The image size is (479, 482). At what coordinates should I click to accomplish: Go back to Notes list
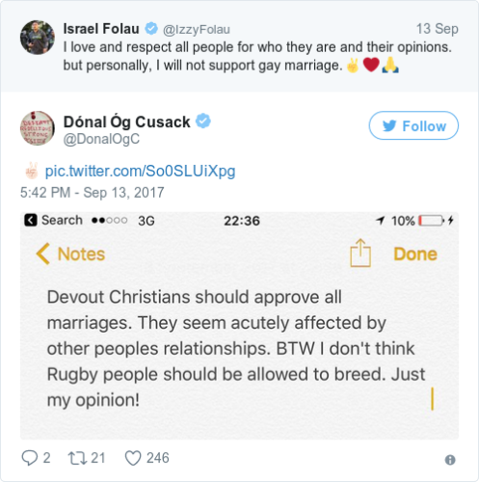(x=70, y=254)
